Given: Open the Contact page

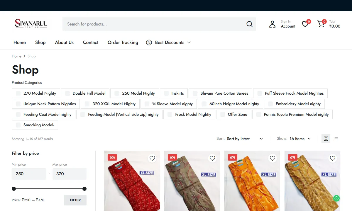Looking at the screenshot, I should (91, 42).
